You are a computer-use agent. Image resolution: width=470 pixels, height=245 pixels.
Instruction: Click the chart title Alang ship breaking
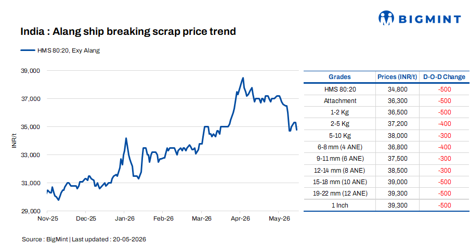click(x=128, y=32)
